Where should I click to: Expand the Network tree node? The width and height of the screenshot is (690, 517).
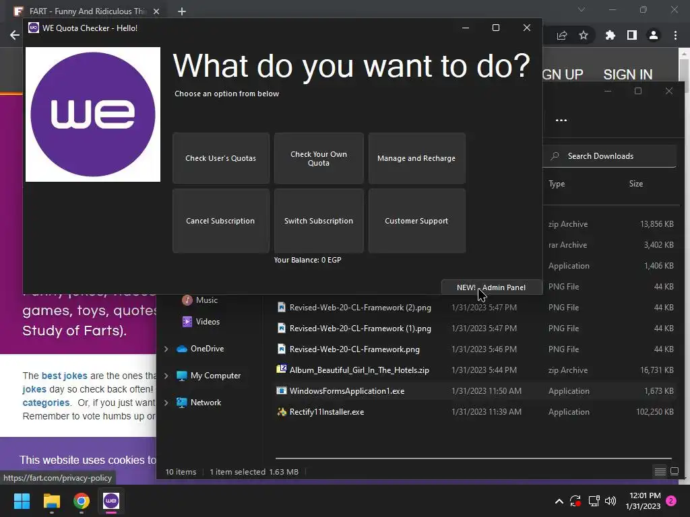[x=166, y=403]
